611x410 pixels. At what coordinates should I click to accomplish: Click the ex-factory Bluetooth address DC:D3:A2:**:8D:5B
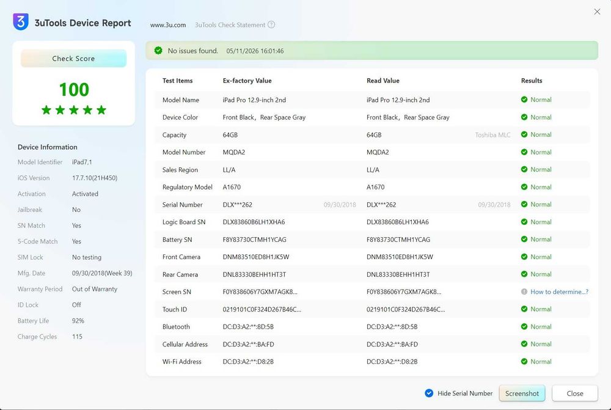click(x=248, y=327)
